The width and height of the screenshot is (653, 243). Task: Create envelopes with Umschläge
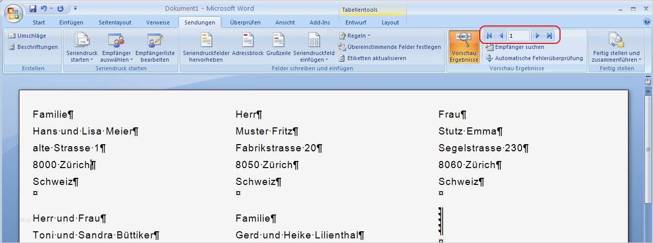coord(28,36)
